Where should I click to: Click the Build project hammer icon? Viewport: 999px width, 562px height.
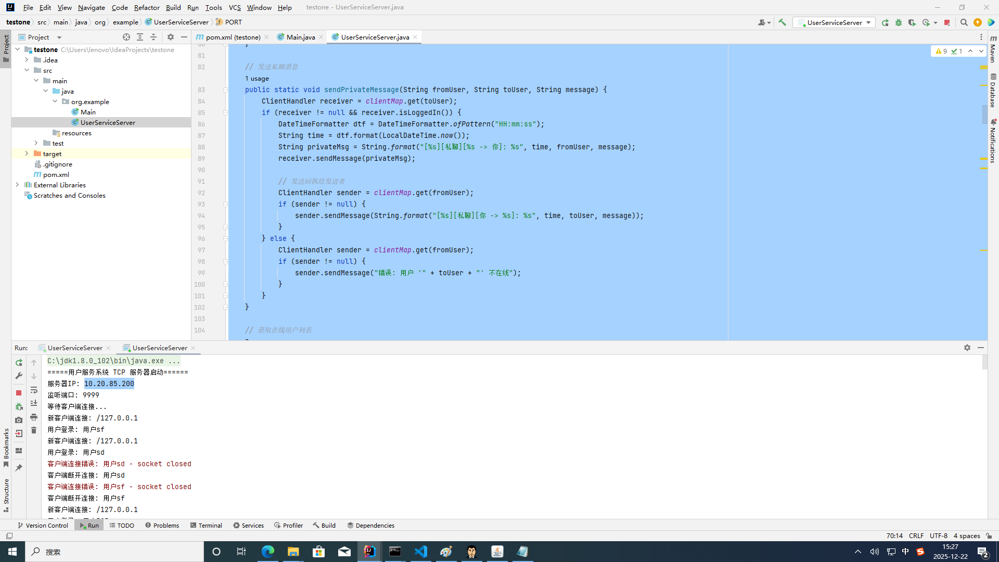tap(782, 22)
